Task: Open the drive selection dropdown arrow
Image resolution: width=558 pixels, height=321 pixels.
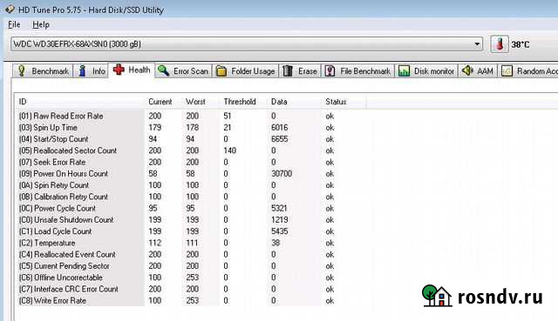Action: click(477, 44)
